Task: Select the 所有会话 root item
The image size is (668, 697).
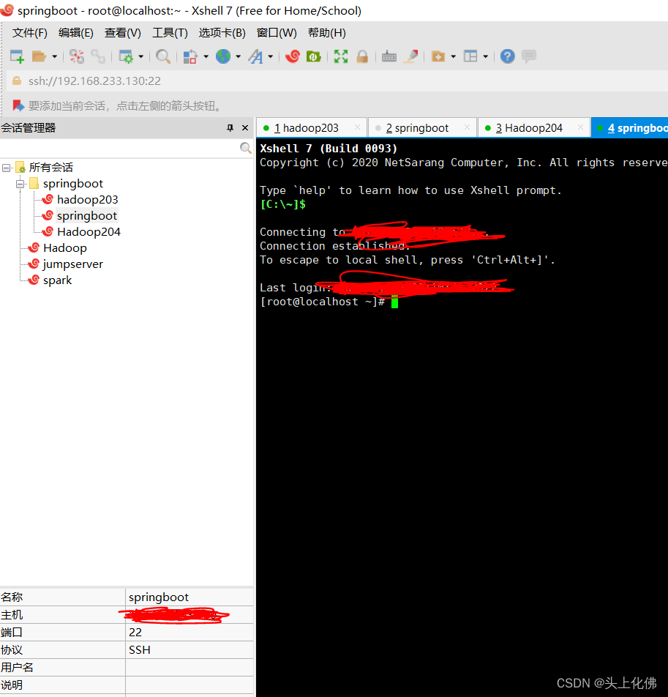Action: pos(51,168)
